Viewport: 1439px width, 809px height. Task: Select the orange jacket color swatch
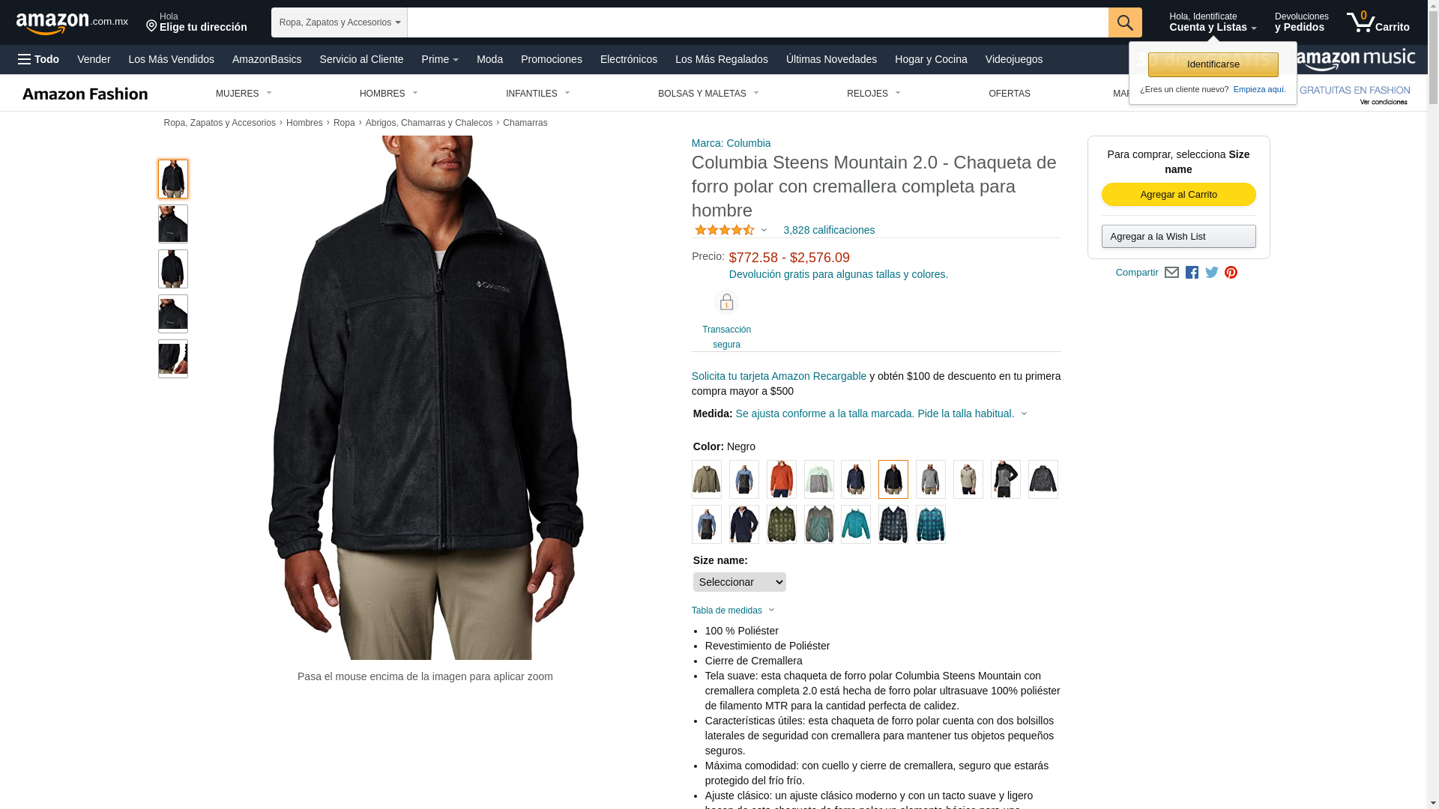781,479
